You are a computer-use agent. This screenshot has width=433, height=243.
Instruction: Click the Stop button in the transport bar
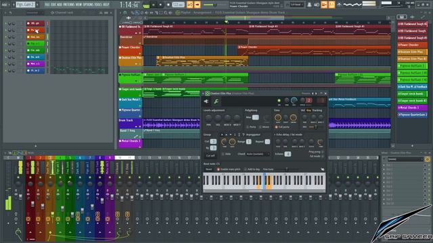[160, 5]
